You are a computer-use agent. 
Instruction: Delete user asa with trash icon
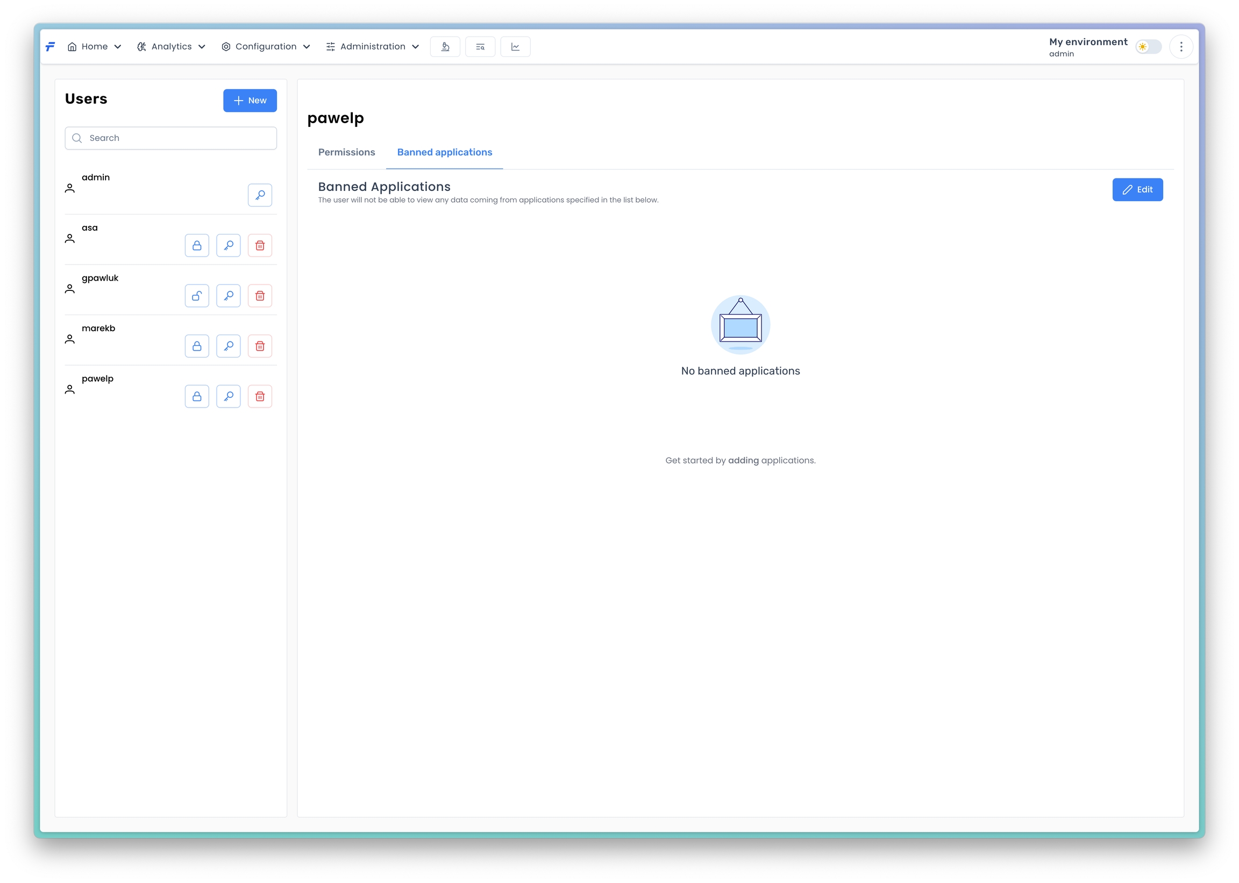(260, 246)
